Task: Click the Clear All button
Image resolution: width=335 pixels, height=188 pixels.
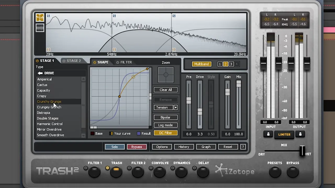Action: click(166, 90)
